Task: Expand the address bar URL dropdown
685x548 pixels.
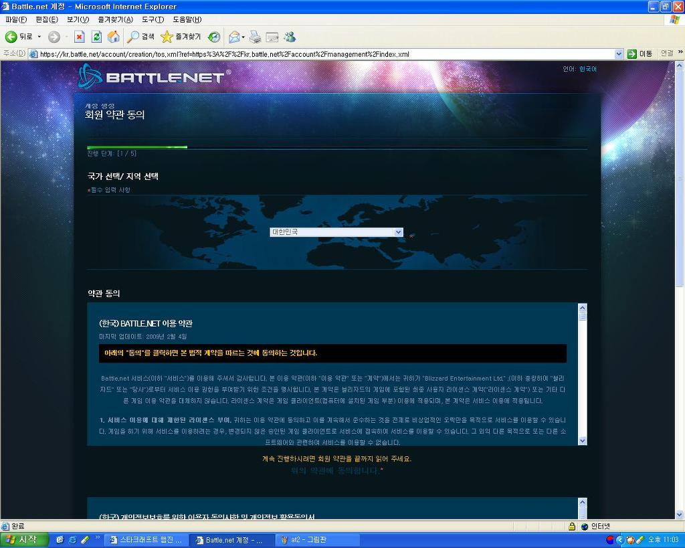Action: [619, 54]
